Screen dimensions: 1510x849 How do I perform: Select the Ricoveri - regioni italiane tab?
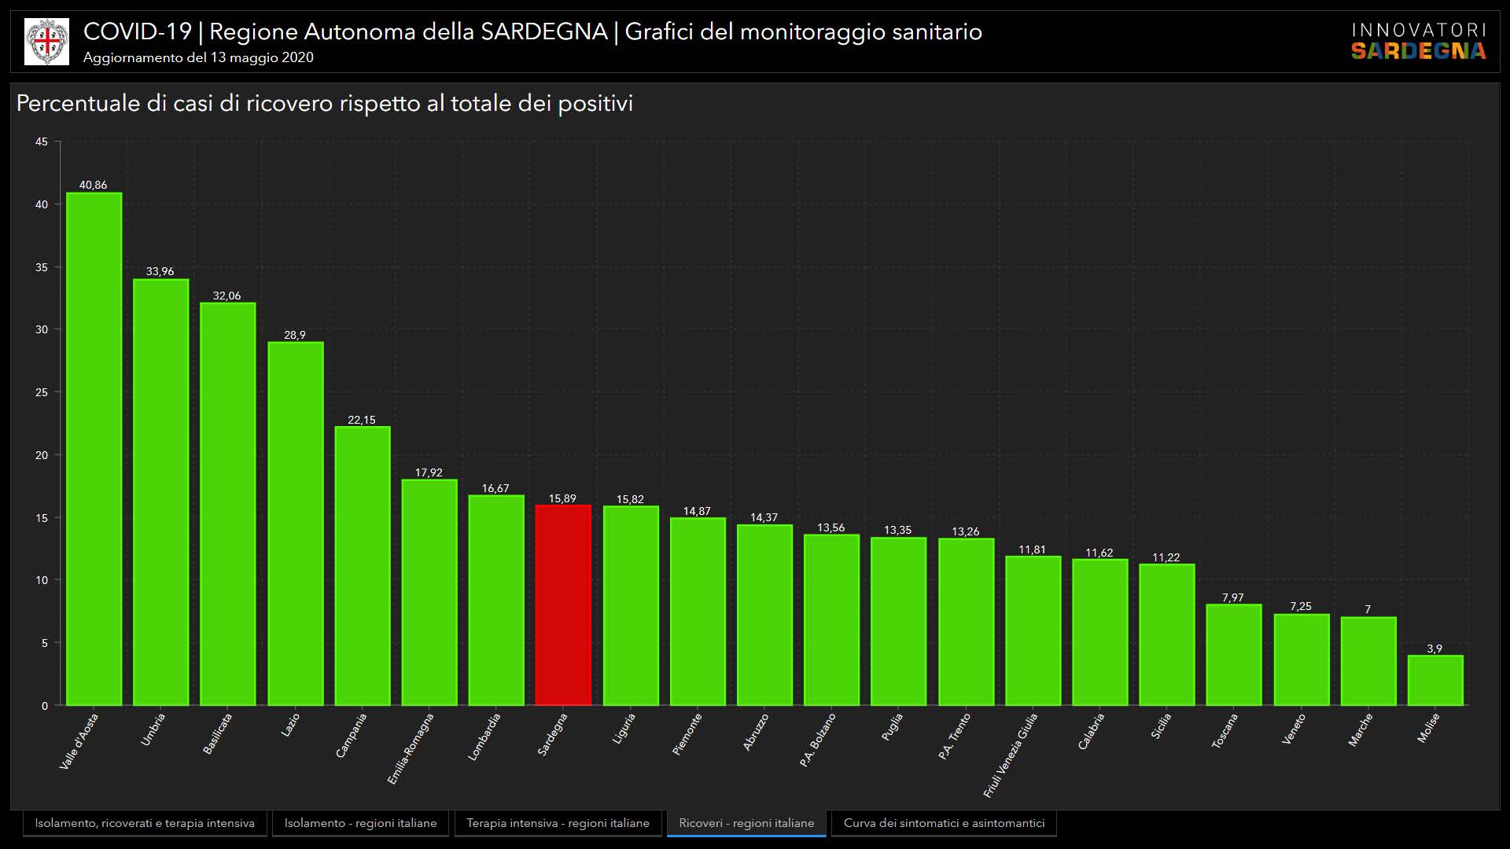pyautogui.click(x=746, y=823)
